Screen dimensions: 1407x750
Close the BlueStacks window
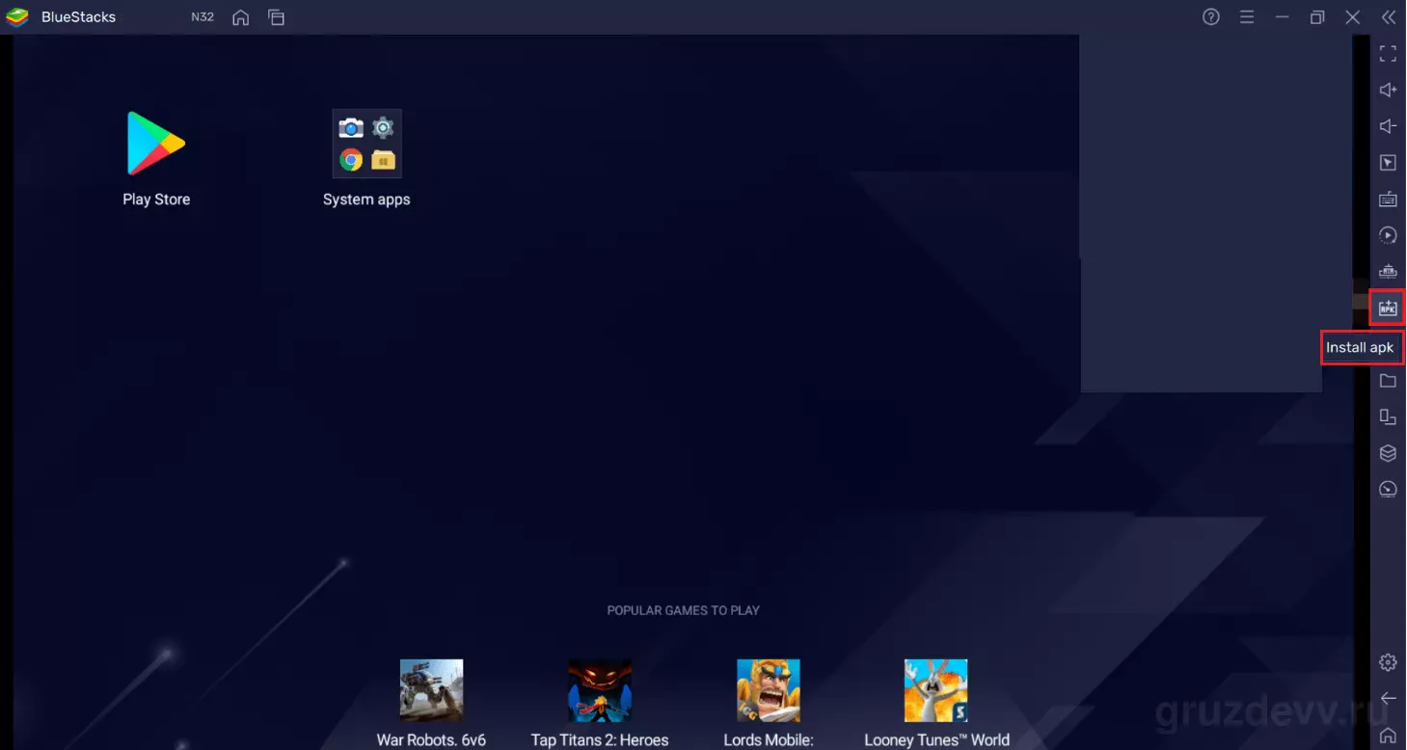pos(1353,17)
